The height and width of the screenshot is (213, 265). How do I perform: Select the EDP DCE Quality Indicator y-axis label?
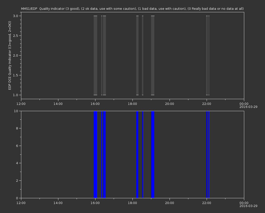[x=10, y=55]
